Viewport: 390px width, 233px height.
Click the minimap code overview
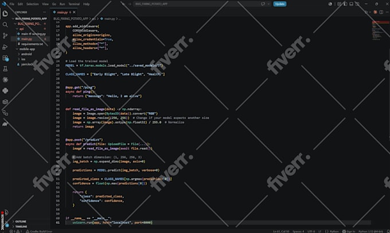[x=381, y=31]
